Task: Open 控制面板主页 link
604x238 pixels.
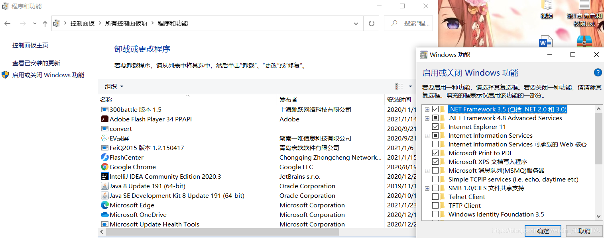Action: tap(30, 45)
